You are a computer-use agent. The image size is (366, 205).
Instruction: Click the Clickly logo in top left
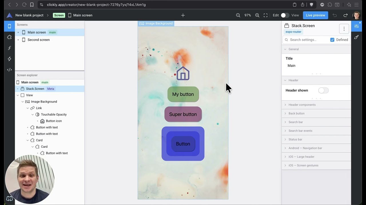click(x=9, y=15)
